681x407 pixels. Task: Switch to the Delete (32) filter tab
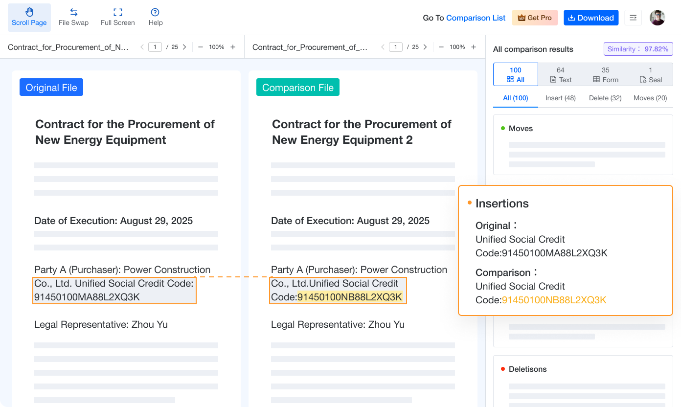[x=605, y=98]
